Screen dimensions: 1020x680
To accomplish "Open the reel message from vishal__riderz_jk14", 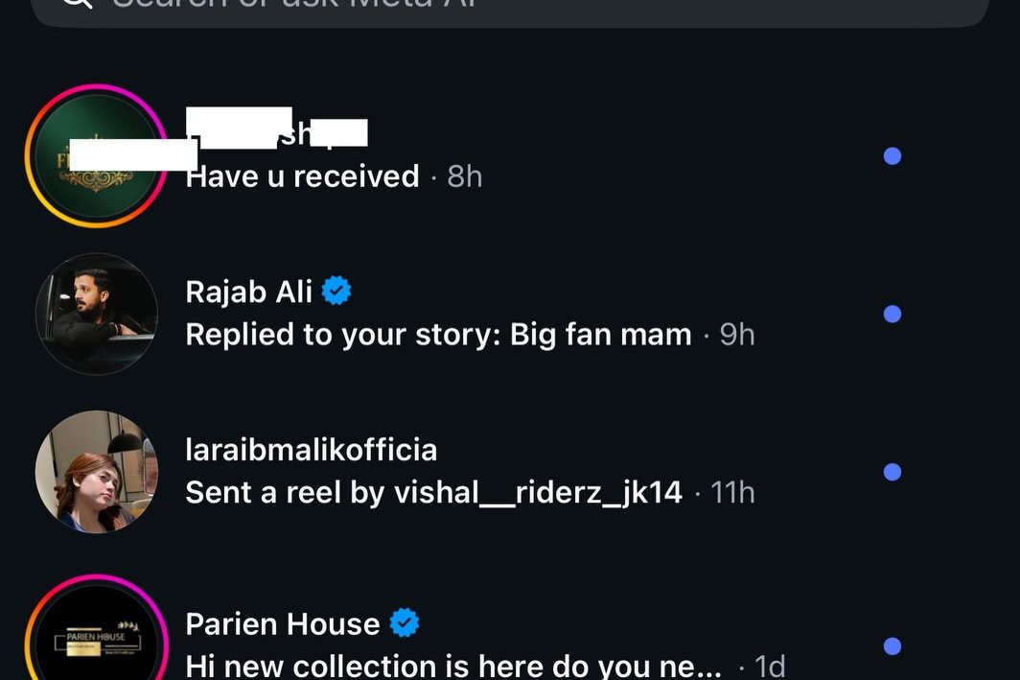I will tap(433, 493).
